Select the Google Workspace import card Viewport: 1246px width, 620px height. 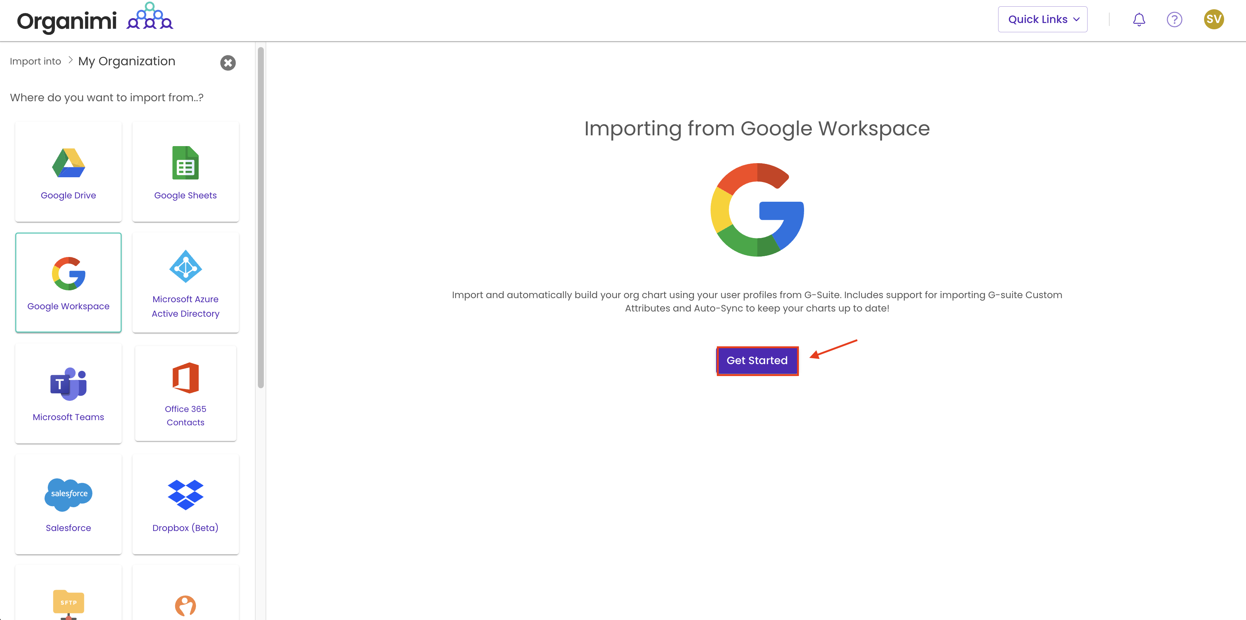[x=68, y=283]
